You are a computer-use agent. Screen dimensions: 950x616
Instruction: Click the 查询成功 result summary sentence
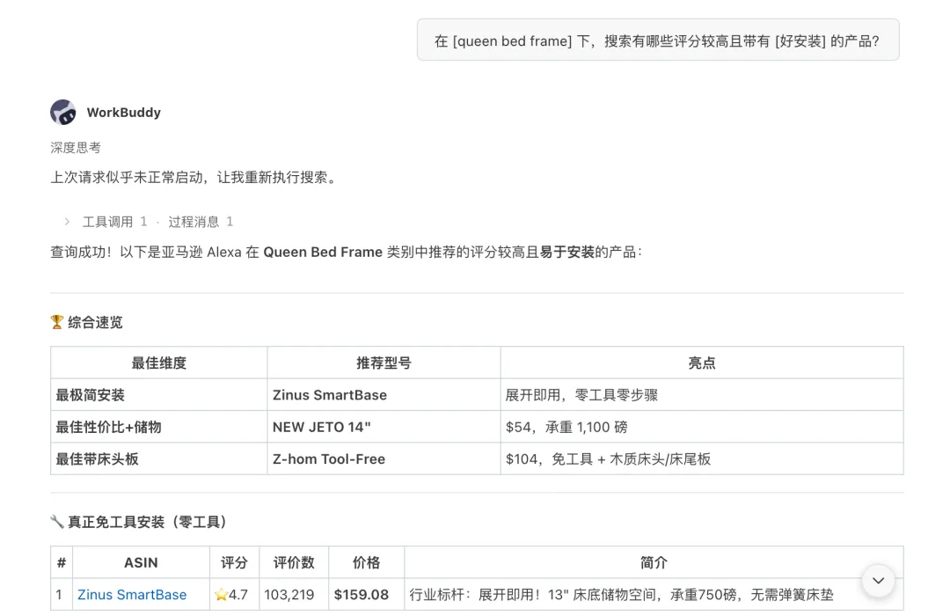(346, 253)
